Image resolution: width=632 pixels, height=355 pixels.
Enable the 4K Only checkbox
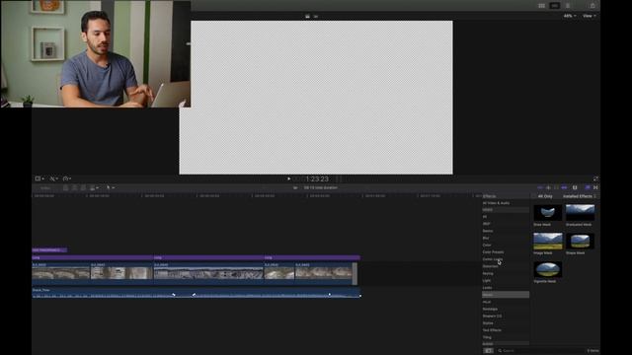click(x=534, y=196)
